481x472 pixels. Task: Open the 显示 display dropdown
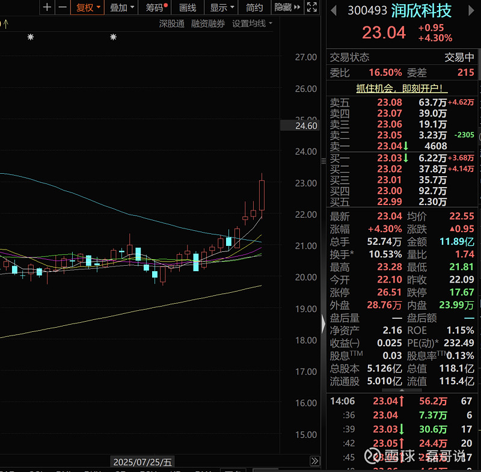pos(221,7)
